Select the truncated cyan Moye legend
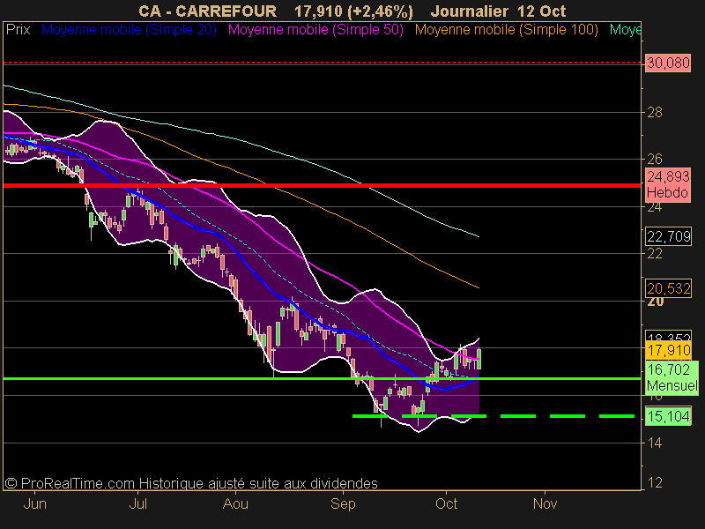Viewport: 705px width, 529px height. pyautogui.click(x=625, y=30)
